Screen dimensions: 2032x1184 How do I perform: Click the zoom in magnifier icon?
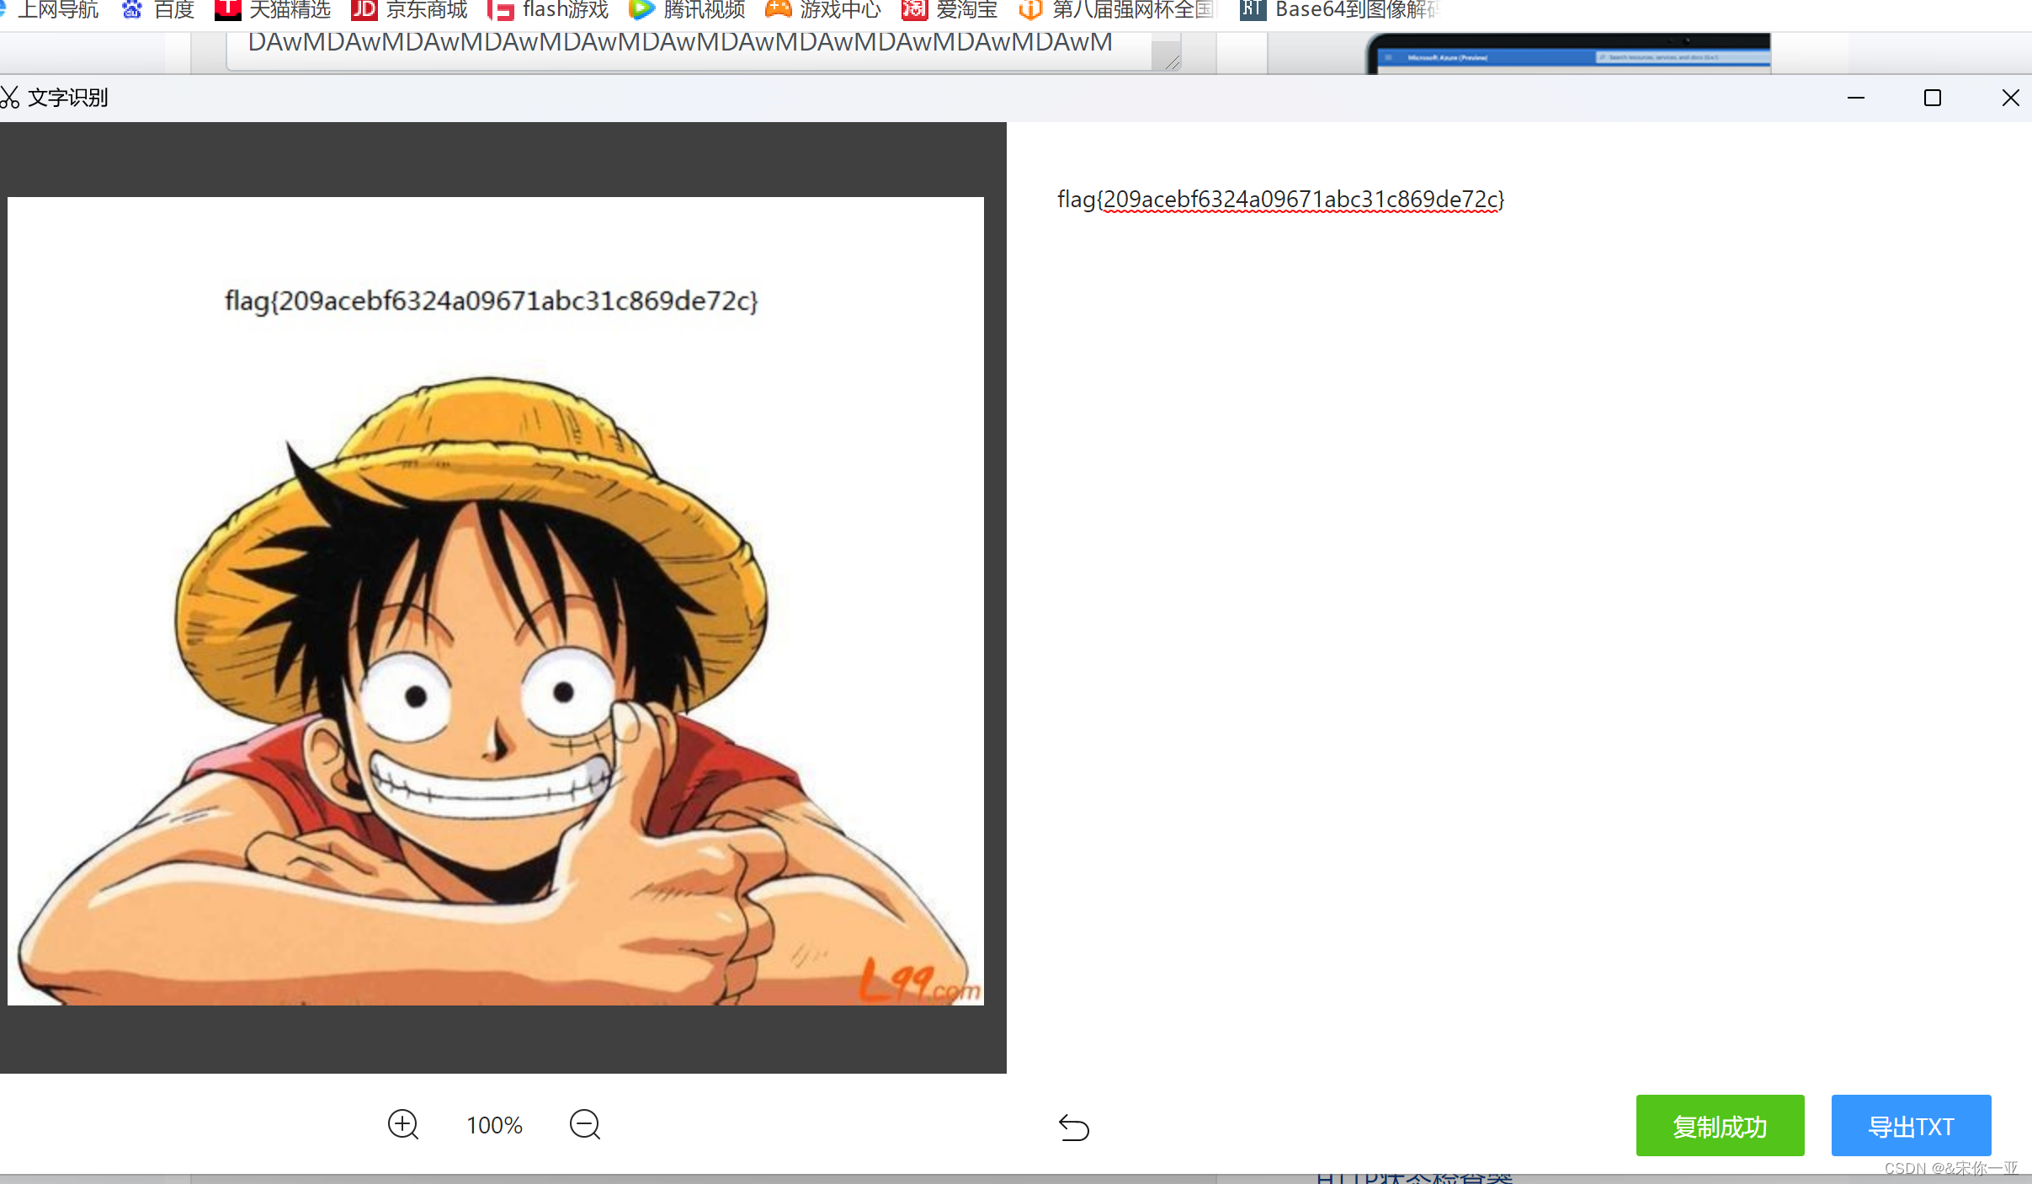pyautogui.click(x=403, y=1124)
